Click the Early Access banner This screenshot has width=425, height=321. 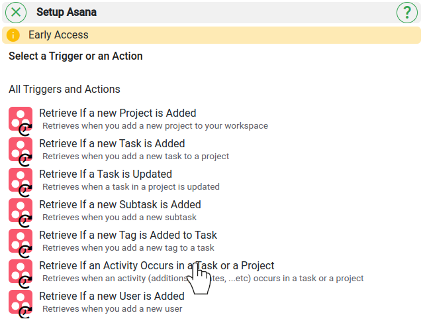pos(211,35)
